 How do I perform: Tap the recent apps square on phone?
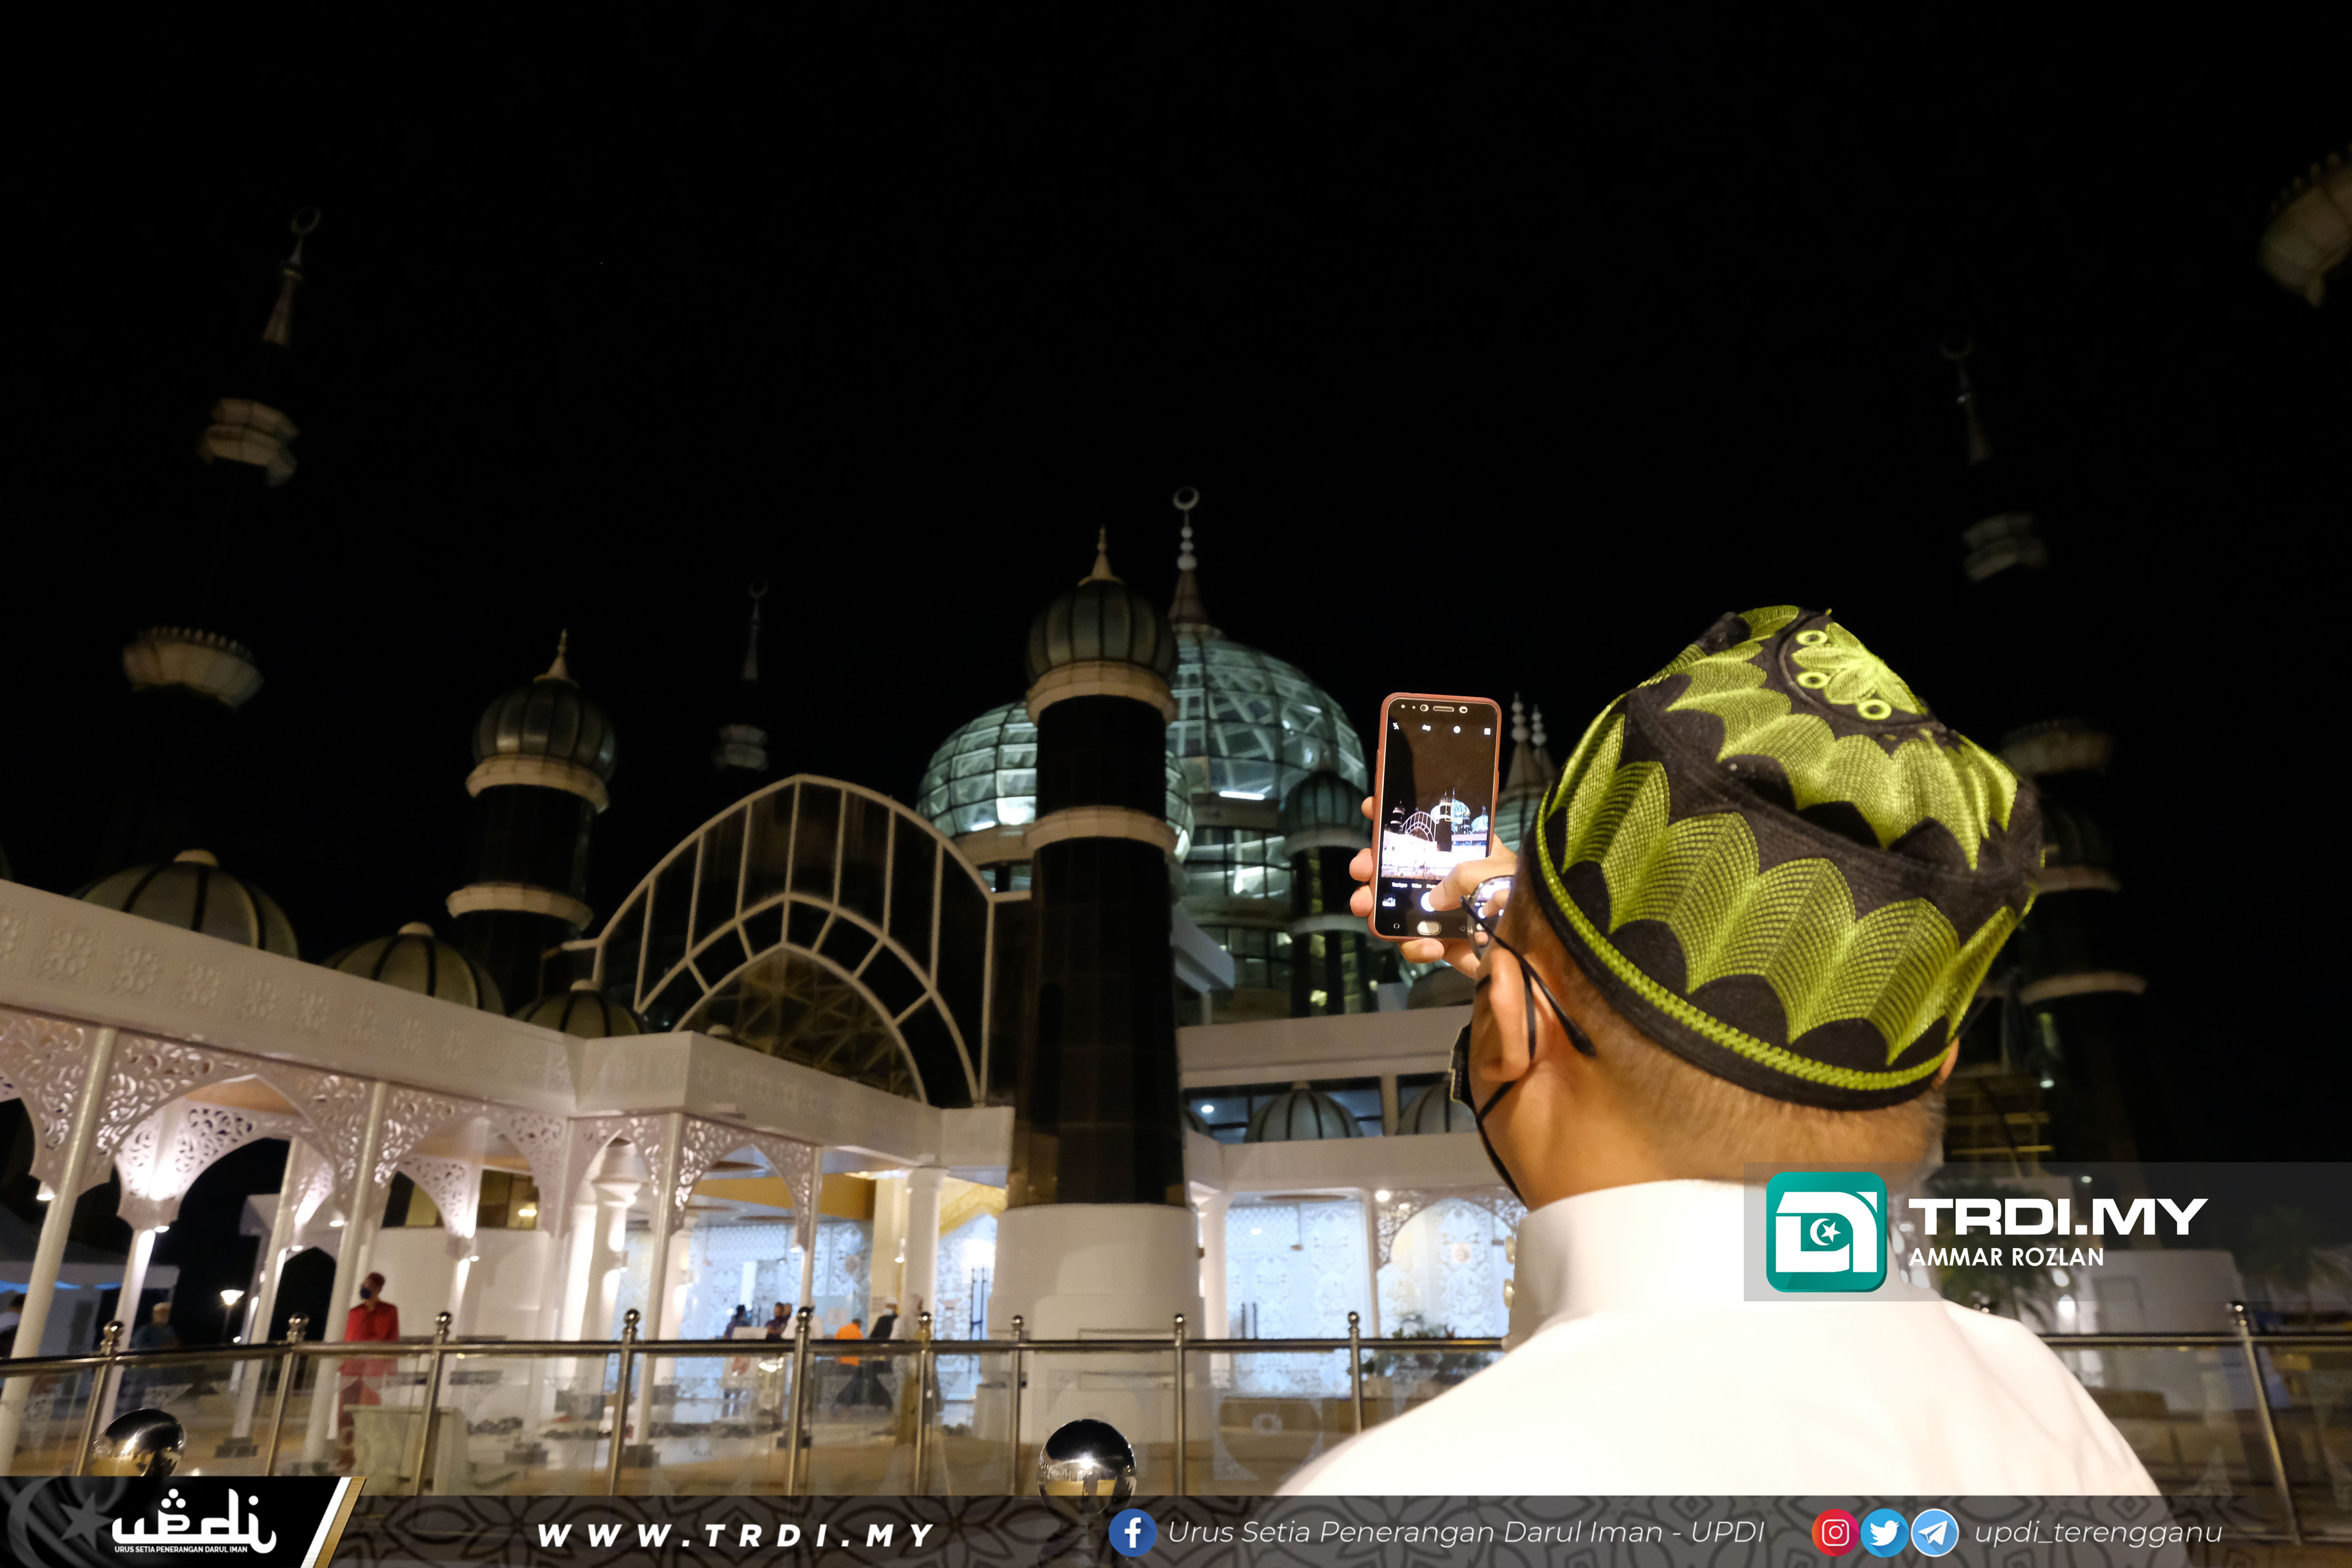point(1397,926)
